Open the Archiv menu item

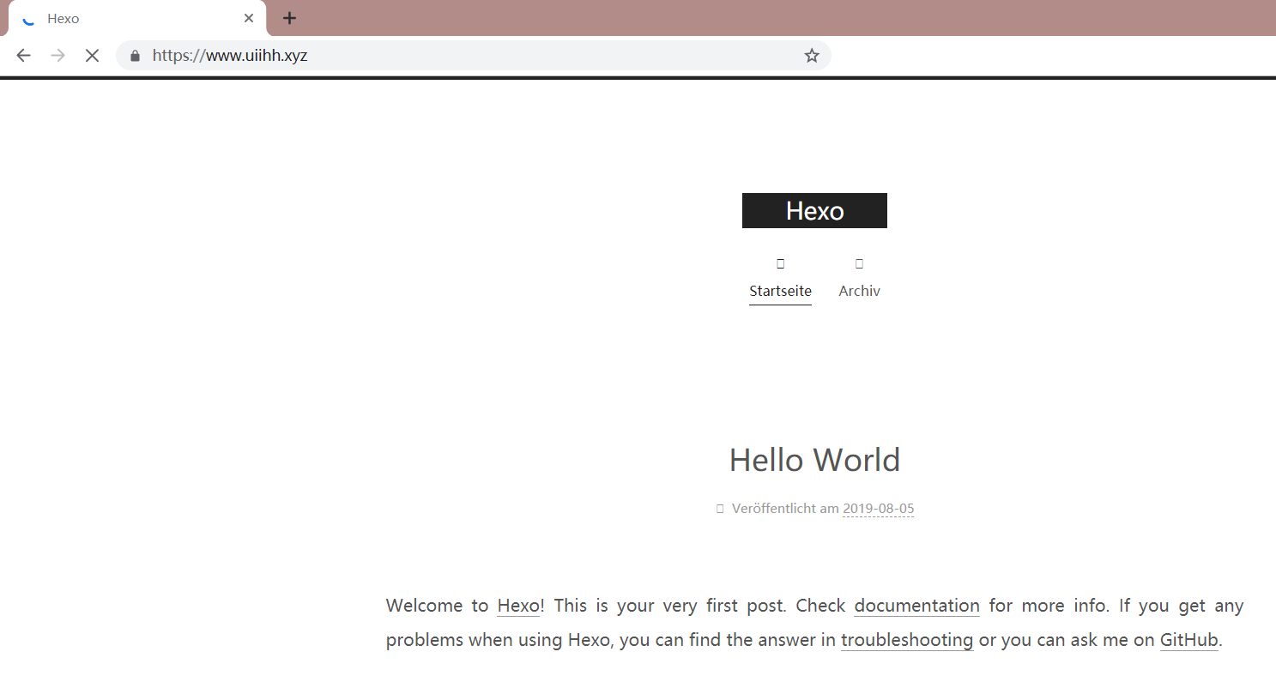[859, 291]
